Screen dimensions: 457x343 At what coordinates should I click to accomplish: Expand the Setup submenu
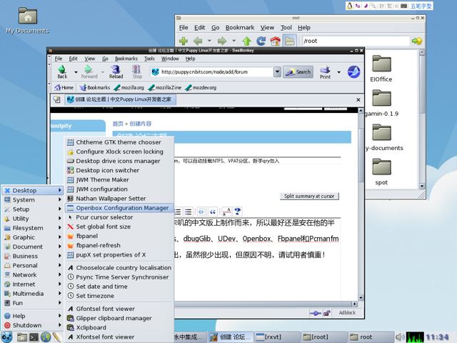33,209
